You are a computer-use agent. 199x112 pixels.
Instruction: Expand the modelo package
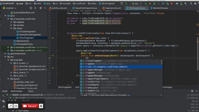point(11,25)
